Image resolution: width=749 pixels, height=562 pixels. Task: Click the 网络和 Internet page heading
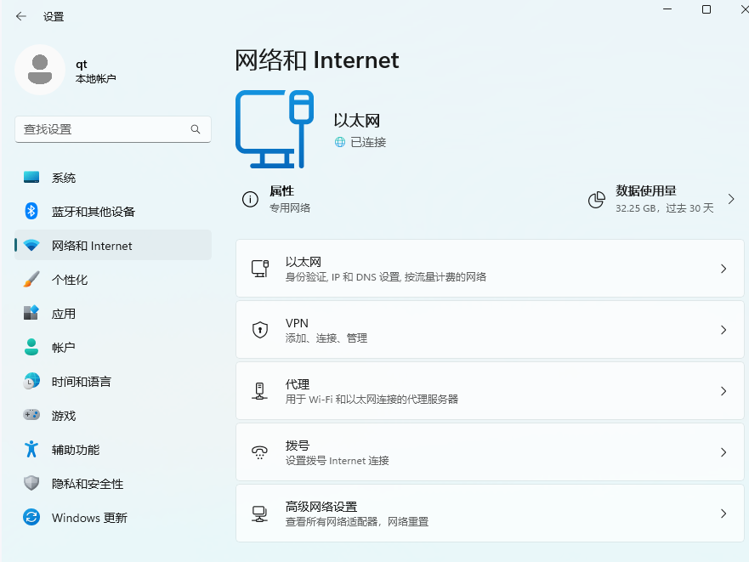[x=317, y=60]
